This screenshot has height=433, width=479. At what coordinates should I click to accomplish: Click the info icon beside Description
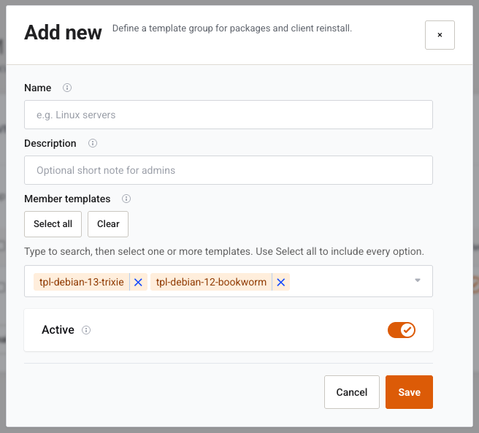click(93, 143)
